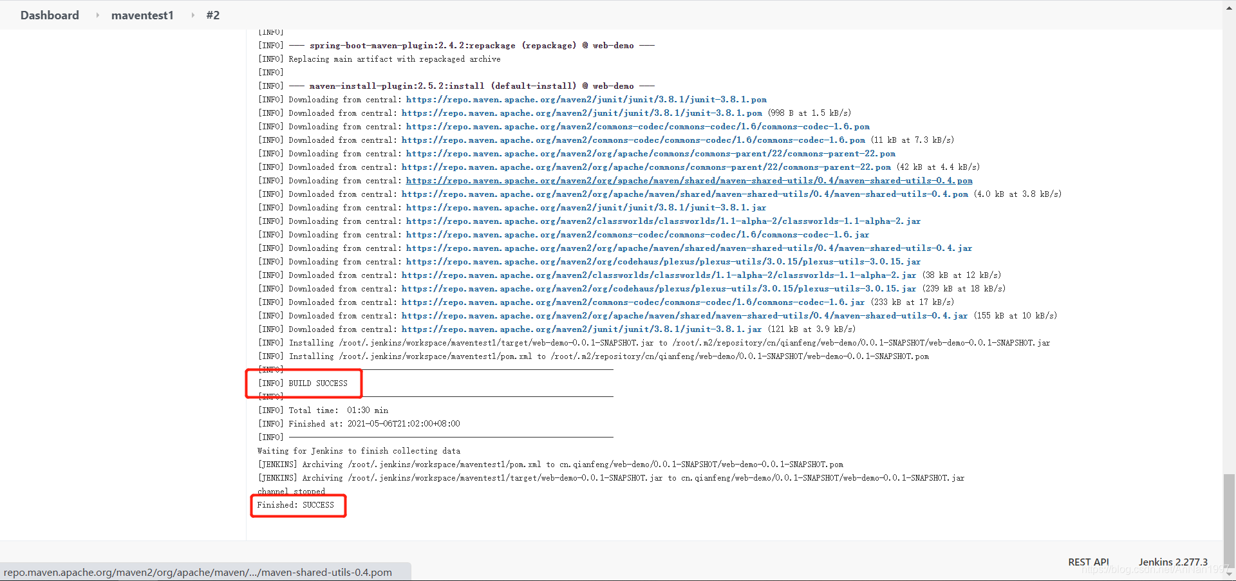Open the Downloading junit-3.8.1.pom link

coord(586,100)
